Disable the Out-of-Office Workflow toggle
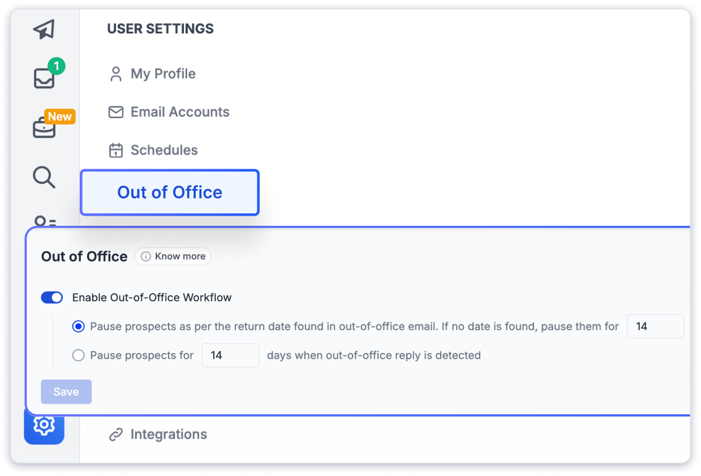701x476 pixels. 52,298
